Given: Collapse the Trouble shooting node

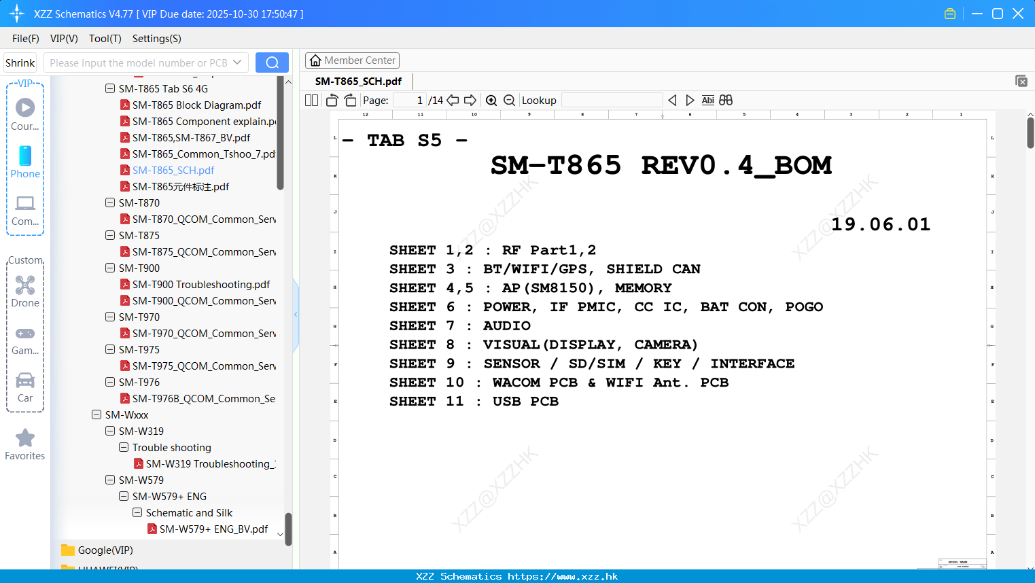Looking at the screenshot, I should [x=124, y=447].
